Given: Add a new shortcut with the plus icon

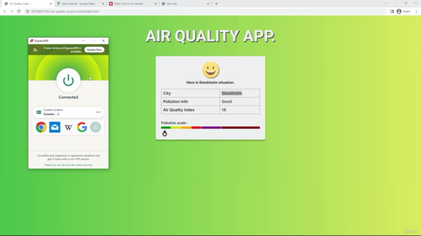Looking at the screenshot, I should tap(95, 127).
